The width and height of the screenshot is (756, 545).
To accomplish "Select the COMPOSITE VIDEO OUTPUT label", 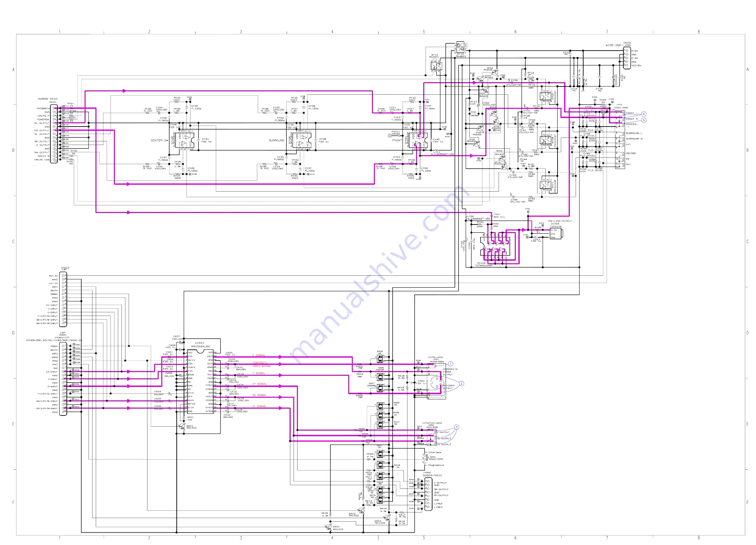I will click(450, 372).
